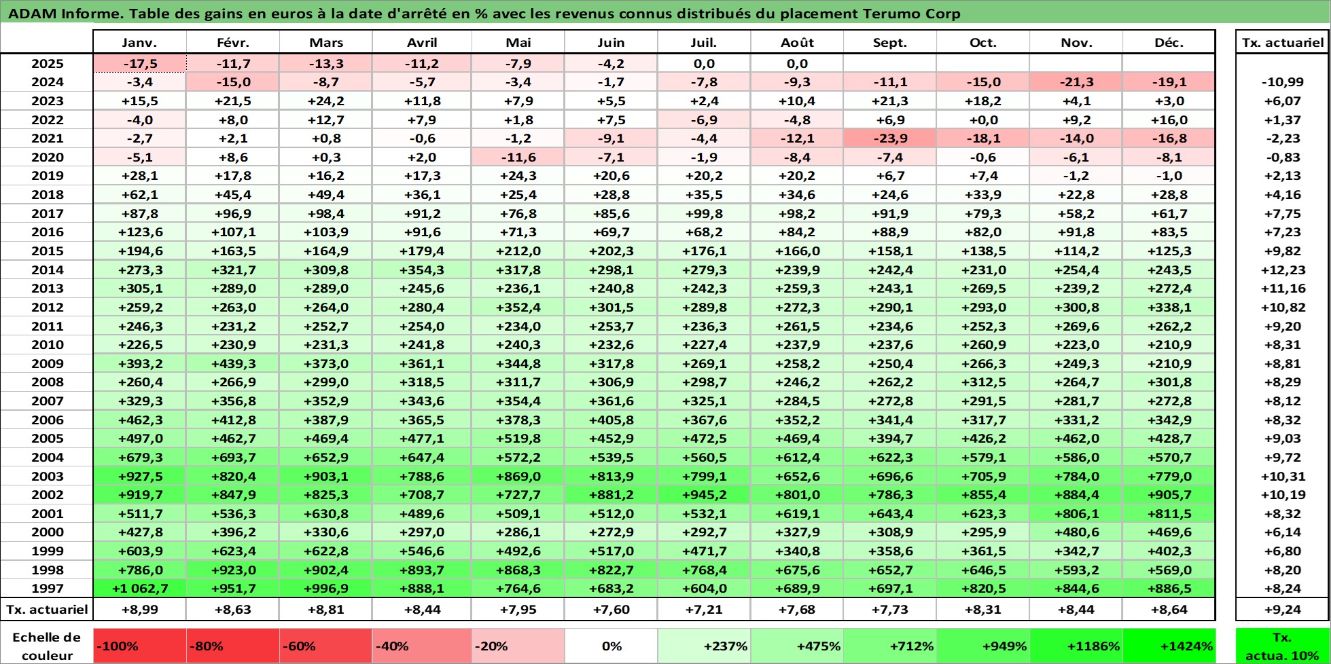Image resolution: width=1331 pixels, height=664 pixels.
Task: Select the -2,23 actuarial rate for 2021
Action: (1282, 138)
